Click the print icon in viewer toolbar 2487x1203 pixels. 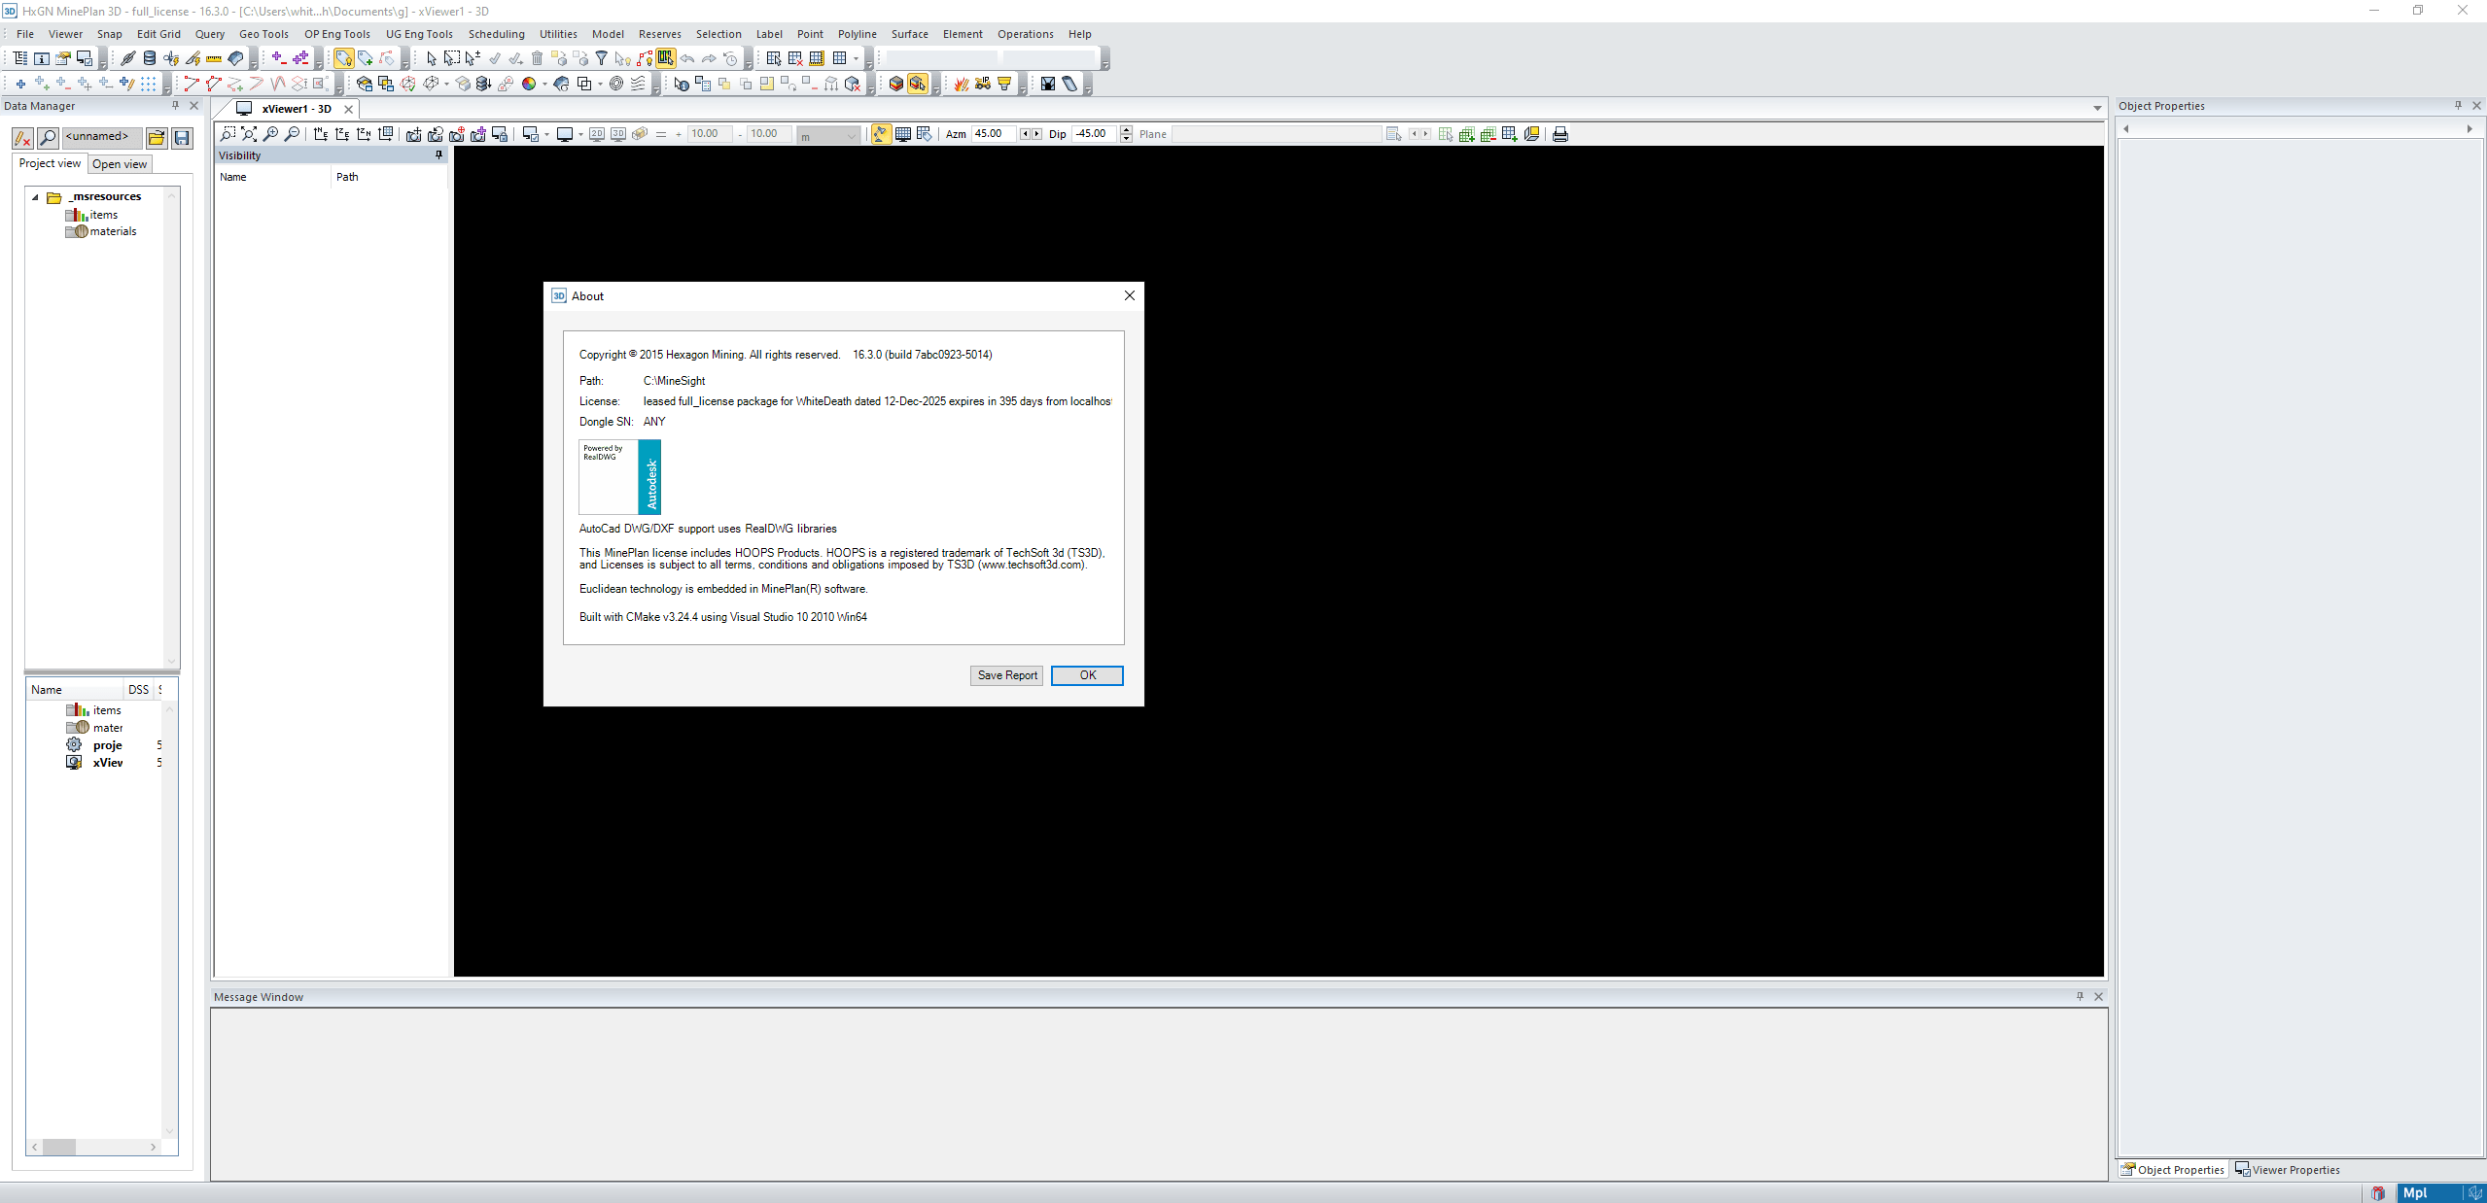[x=1560, y=134]
